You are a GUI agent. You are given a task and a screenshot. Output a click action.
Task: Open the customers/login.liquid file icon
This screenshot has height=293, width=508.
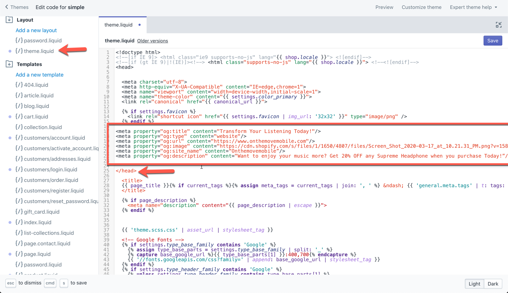[x=20, y=169]
